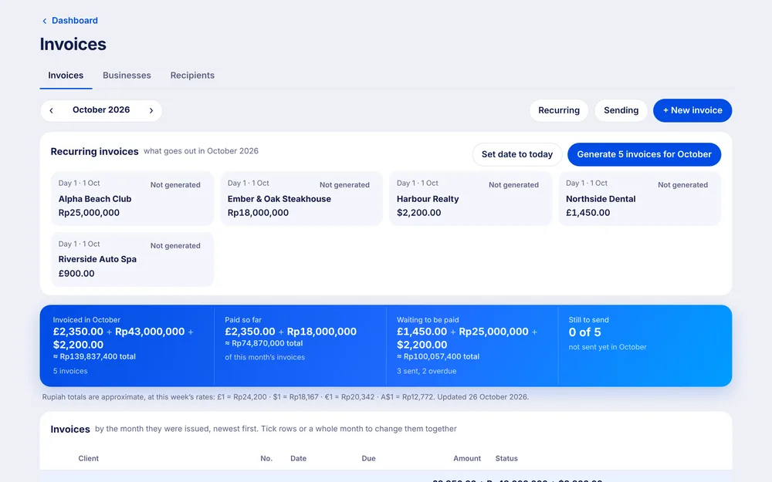772x482 pixels.
Task: Click the Invoiced in October summary
Action: click(x=127, y=345)
